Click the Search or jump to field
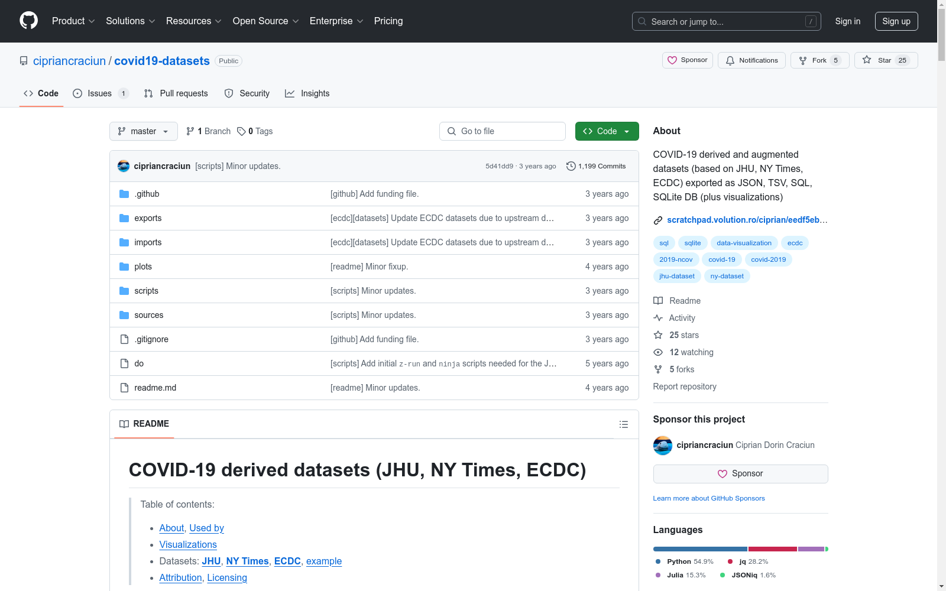The image size is (946, 591). click(x=727, y=21)
